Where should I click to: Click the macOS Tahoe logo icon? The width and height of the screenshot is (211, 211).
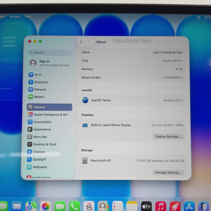85,100
